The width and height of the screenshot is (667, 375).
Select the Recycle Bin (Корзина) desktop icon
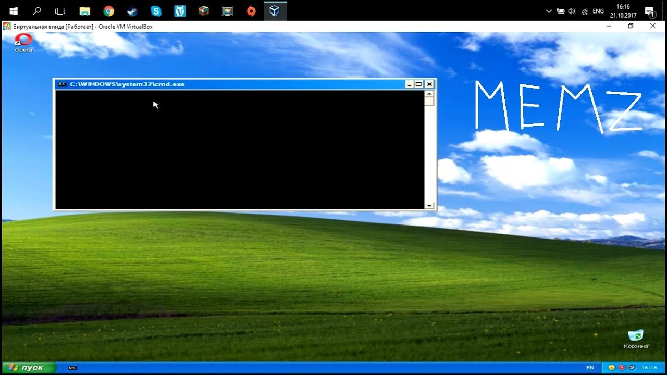pos(636,339)
